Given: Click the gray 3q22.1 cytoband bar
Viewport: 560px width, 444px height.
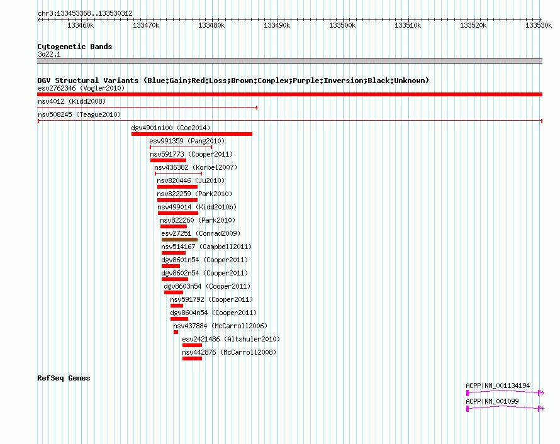Looking at the screenshot, I should (x=289, y=61).
